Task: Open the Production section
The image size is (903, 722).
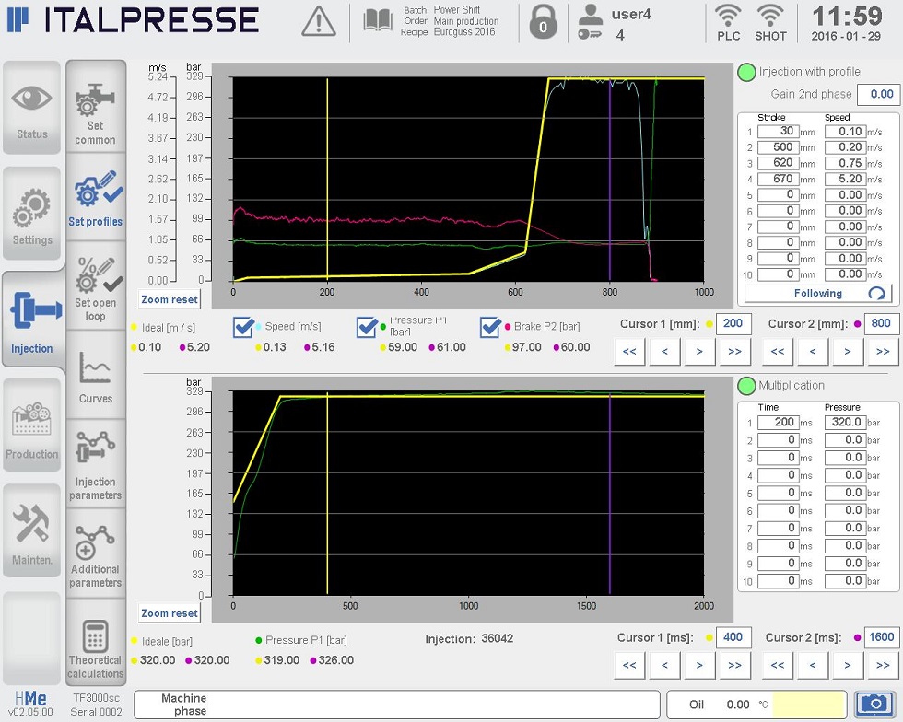Action: pyautogui.click(x=31, y=425)
